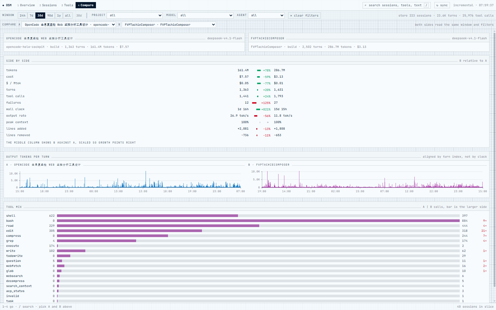This screenshot has width=496, height=310.
Task: Switch window range to 7d
Action: click(31, 15)
